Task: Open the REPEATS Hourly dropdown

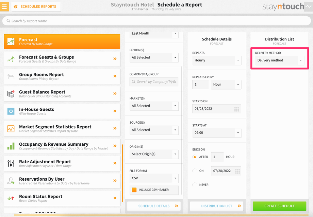Action: pyautogui.click(x=217, y=60)
